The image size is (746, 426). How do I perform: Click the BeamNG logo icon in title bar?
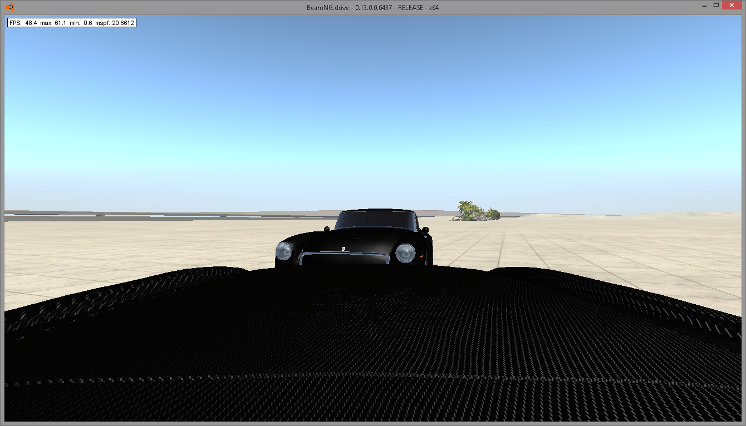click(10, 8)
